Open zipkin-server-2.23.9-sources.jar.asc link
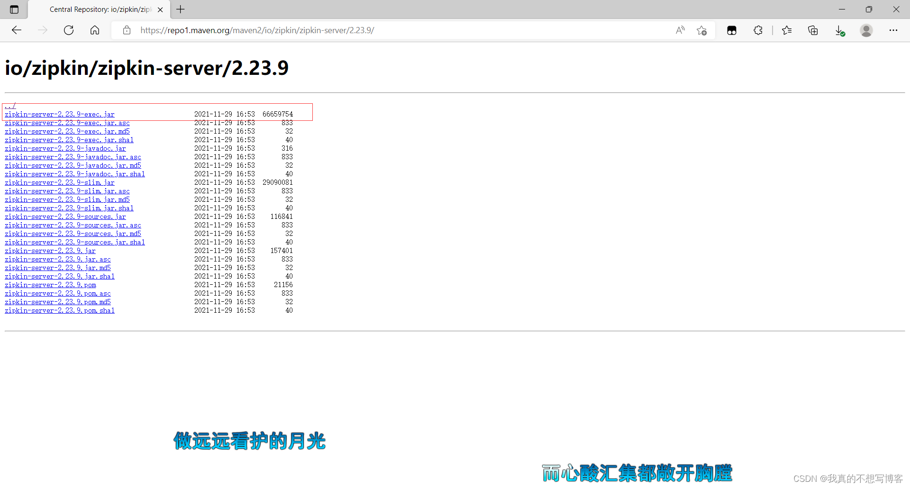Viewport: 910px width, 488px height. (x=73, y=225)
